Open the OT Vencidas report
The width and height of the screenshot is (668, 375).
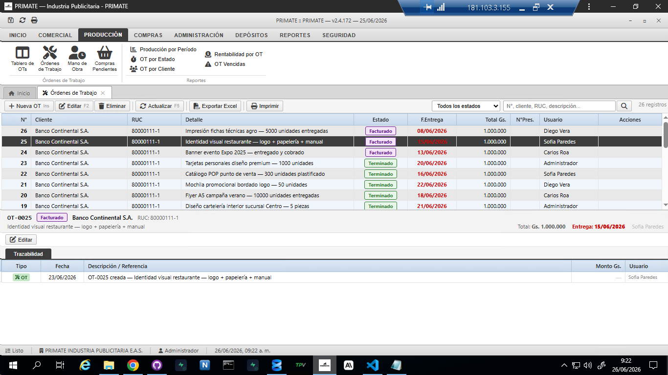coord(225,64)
